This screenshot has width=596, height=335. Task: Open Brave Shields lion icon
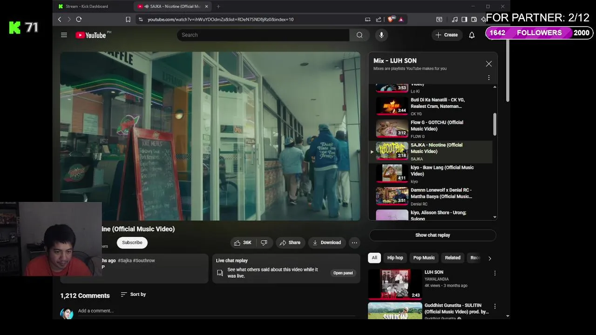(x=391, y=19)
